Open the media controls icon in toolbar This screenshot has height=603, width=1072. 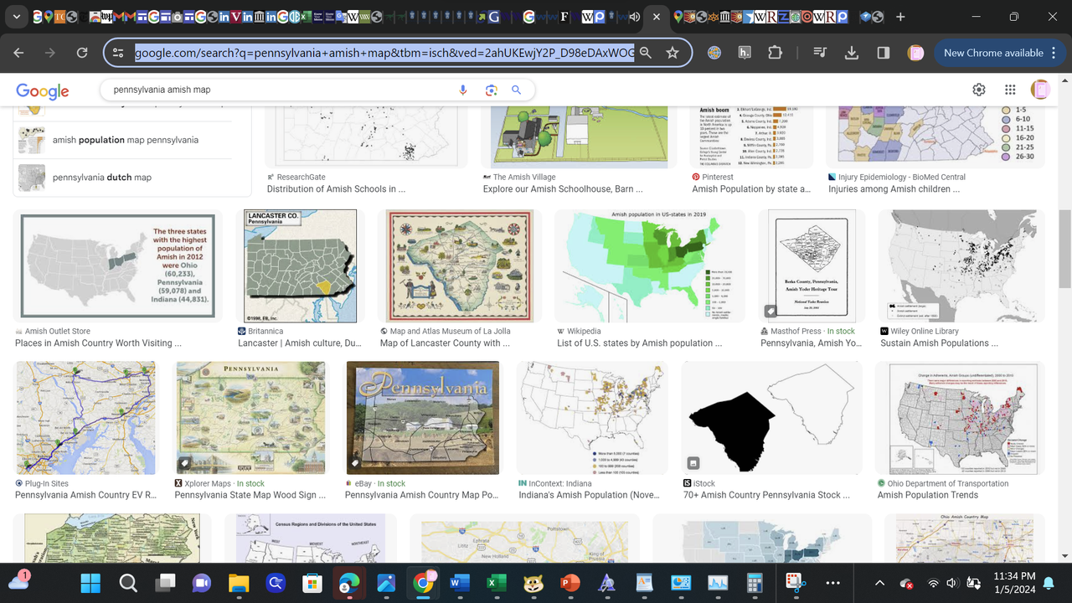click(821, 53)
